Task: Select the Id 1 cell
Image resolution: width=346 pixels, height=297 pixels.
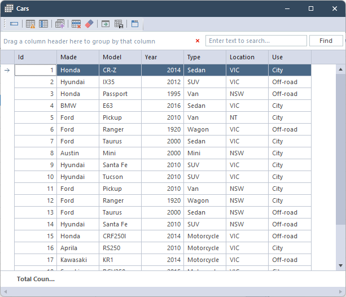Action: 36,70
